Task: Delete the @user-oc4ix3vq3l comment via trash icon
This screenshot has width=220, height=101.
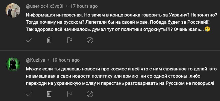Action: tap(49, 40)
